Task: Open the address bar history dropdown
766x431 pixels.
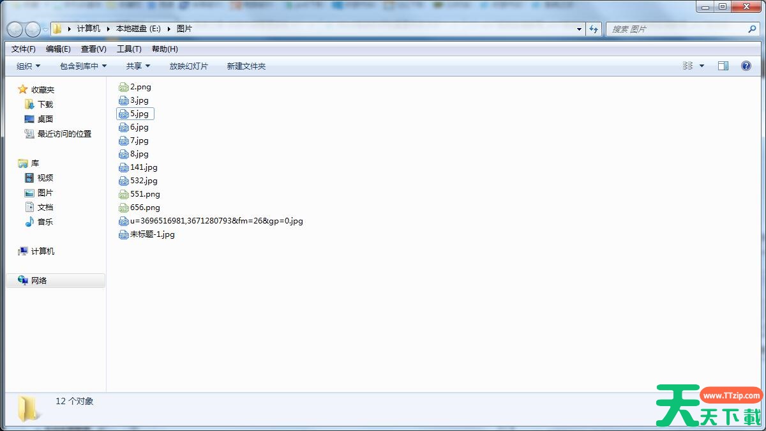Action: click(579, 29)
